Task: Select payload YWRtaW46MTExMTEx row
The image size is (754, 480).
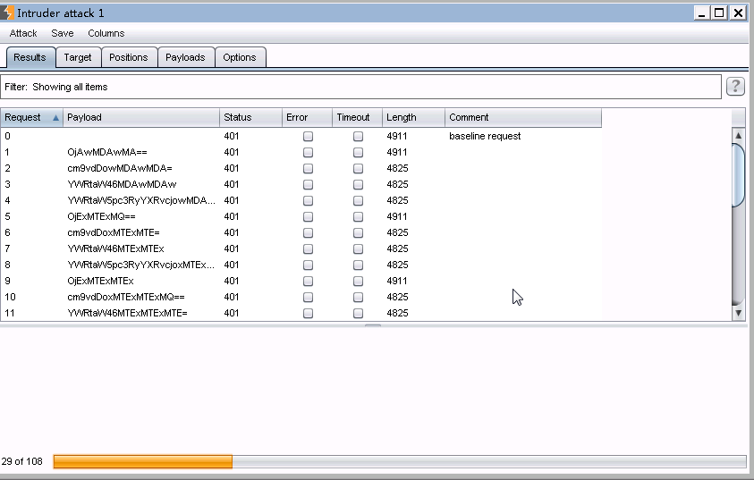Action: click(x=301, y=248)
